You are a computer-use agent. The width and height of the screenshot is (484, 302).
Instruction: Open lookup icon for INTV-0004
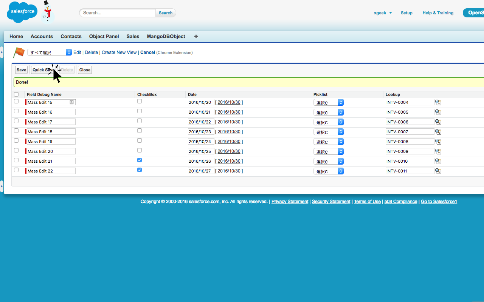(438, 102)
